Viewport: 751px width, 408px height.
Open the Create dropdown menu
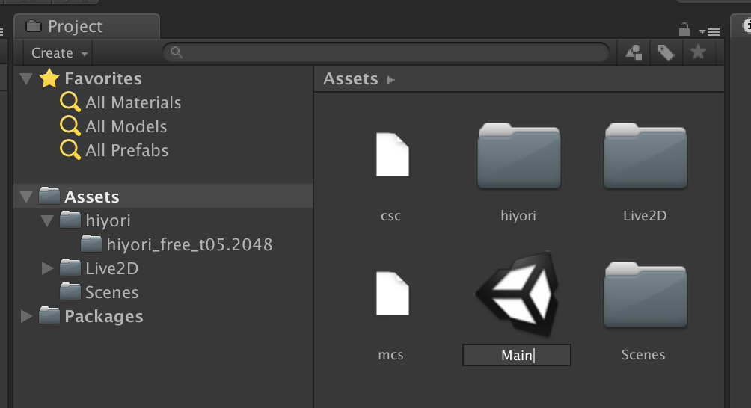[x=59, y=53]
